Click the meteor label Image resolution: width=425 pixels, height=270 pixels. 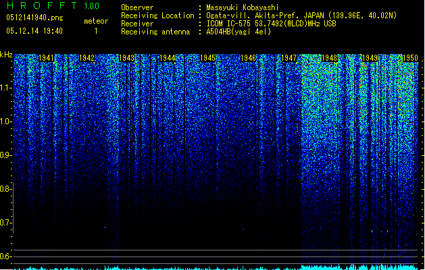[96, 21]
